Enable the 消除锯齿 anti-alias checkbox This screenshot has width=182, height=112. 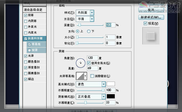tap(92, 76)
